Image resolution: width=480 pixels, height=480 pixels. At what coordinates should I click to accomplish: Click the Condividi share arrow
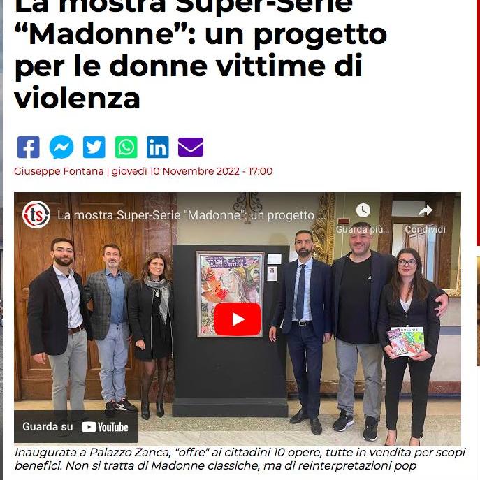[x=426, y=210]
